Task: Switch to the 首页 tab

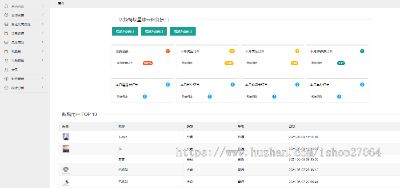Action: pyautogui.click(x=60, y=3)
